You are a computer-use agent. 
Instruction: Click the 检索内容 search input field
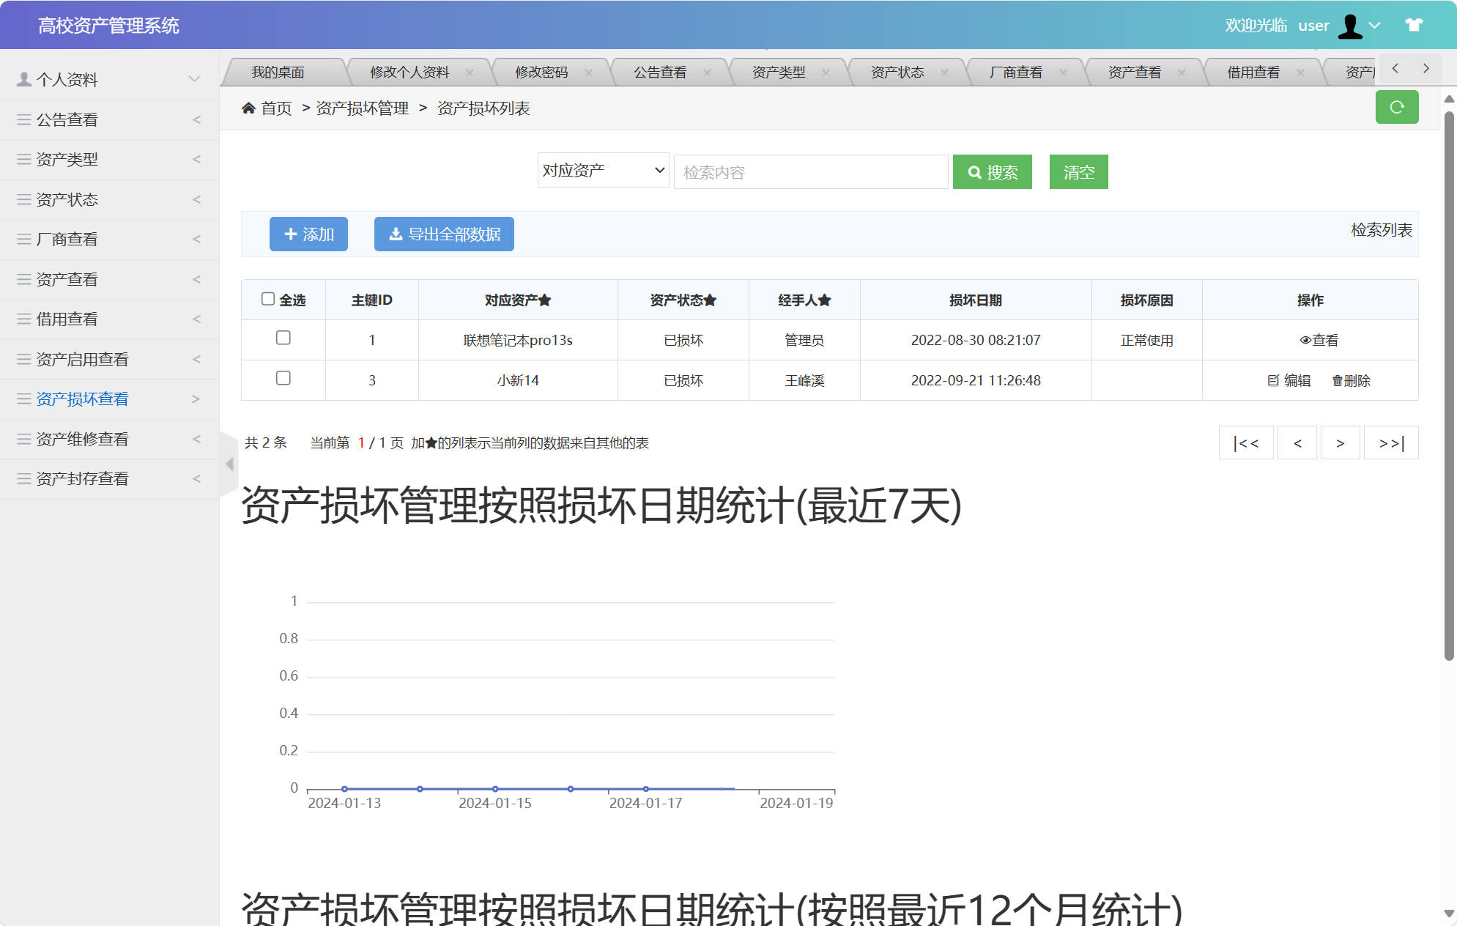[810, 171]
